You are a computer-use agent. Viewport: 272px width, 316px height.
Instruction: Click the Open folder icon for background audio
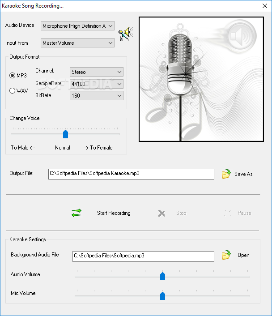[x=226, y=255]
